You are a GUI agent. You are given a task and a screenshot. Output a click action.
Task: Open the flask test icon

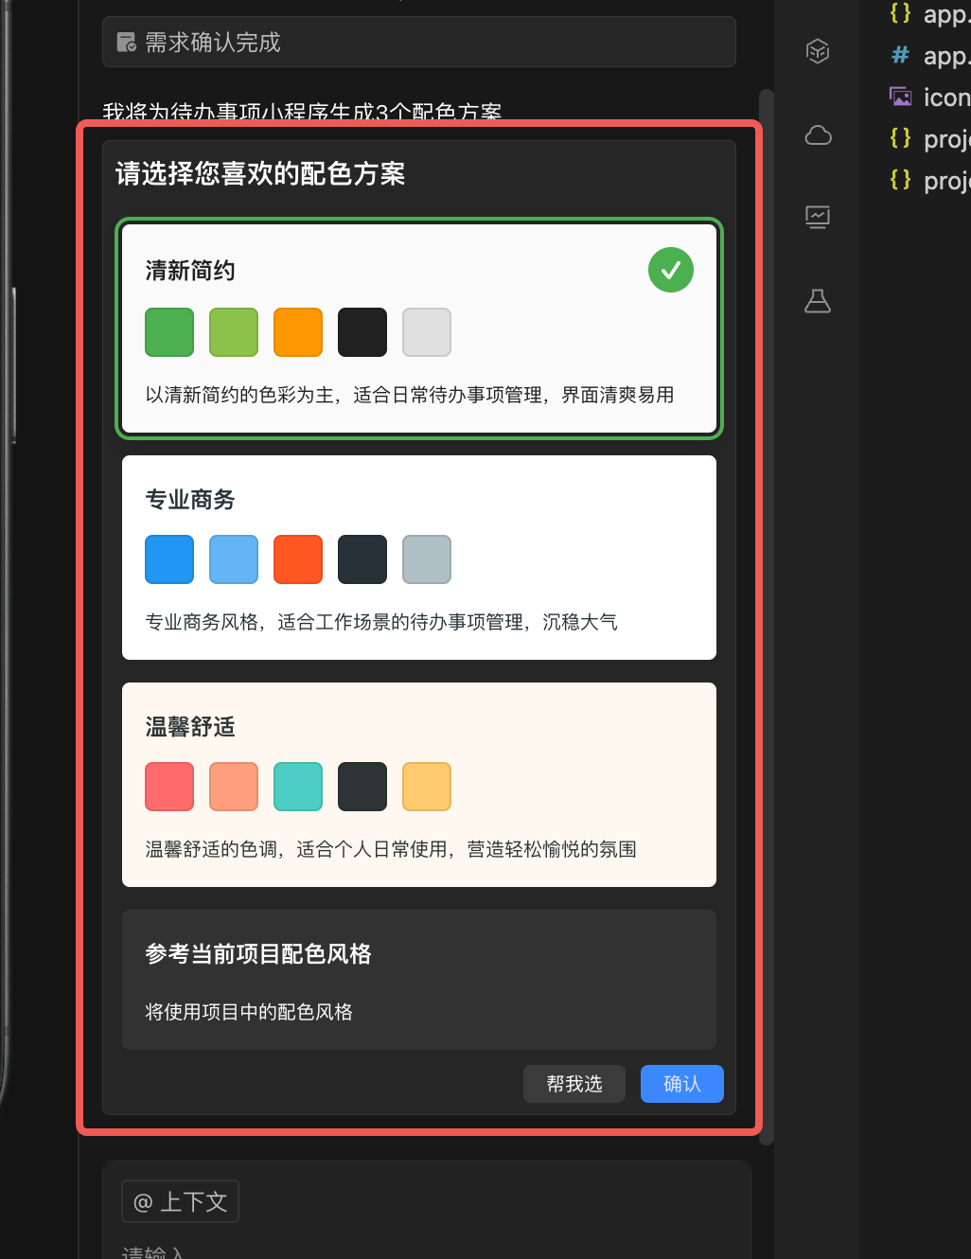(x=818, y=301)
